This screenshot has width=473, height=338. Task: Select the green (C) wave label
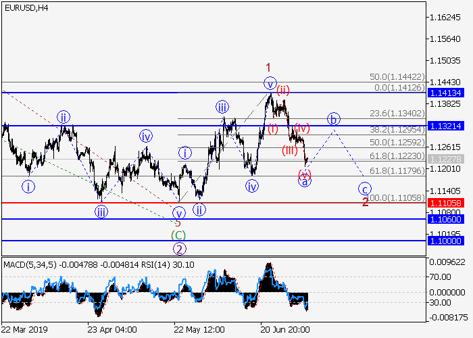point(178,235)
